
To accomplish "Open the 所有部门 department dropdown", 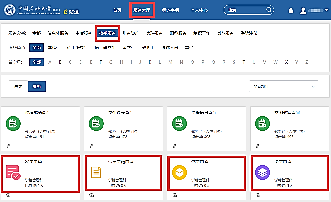I will click(x=283, y=87).
